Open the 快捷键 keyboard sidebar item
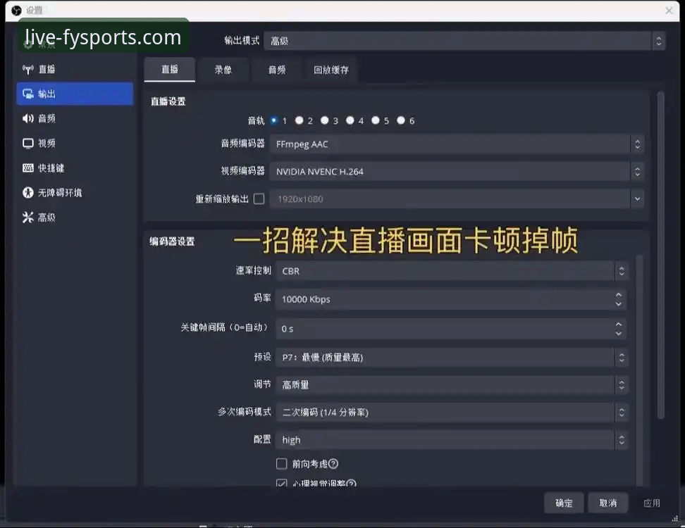The image size is (685, 528). 74,168
